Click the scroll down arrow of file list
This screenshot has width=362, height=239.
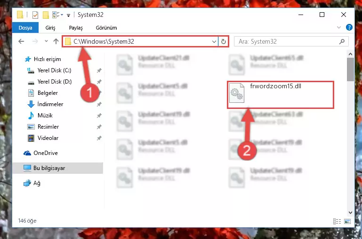(350, 213)
